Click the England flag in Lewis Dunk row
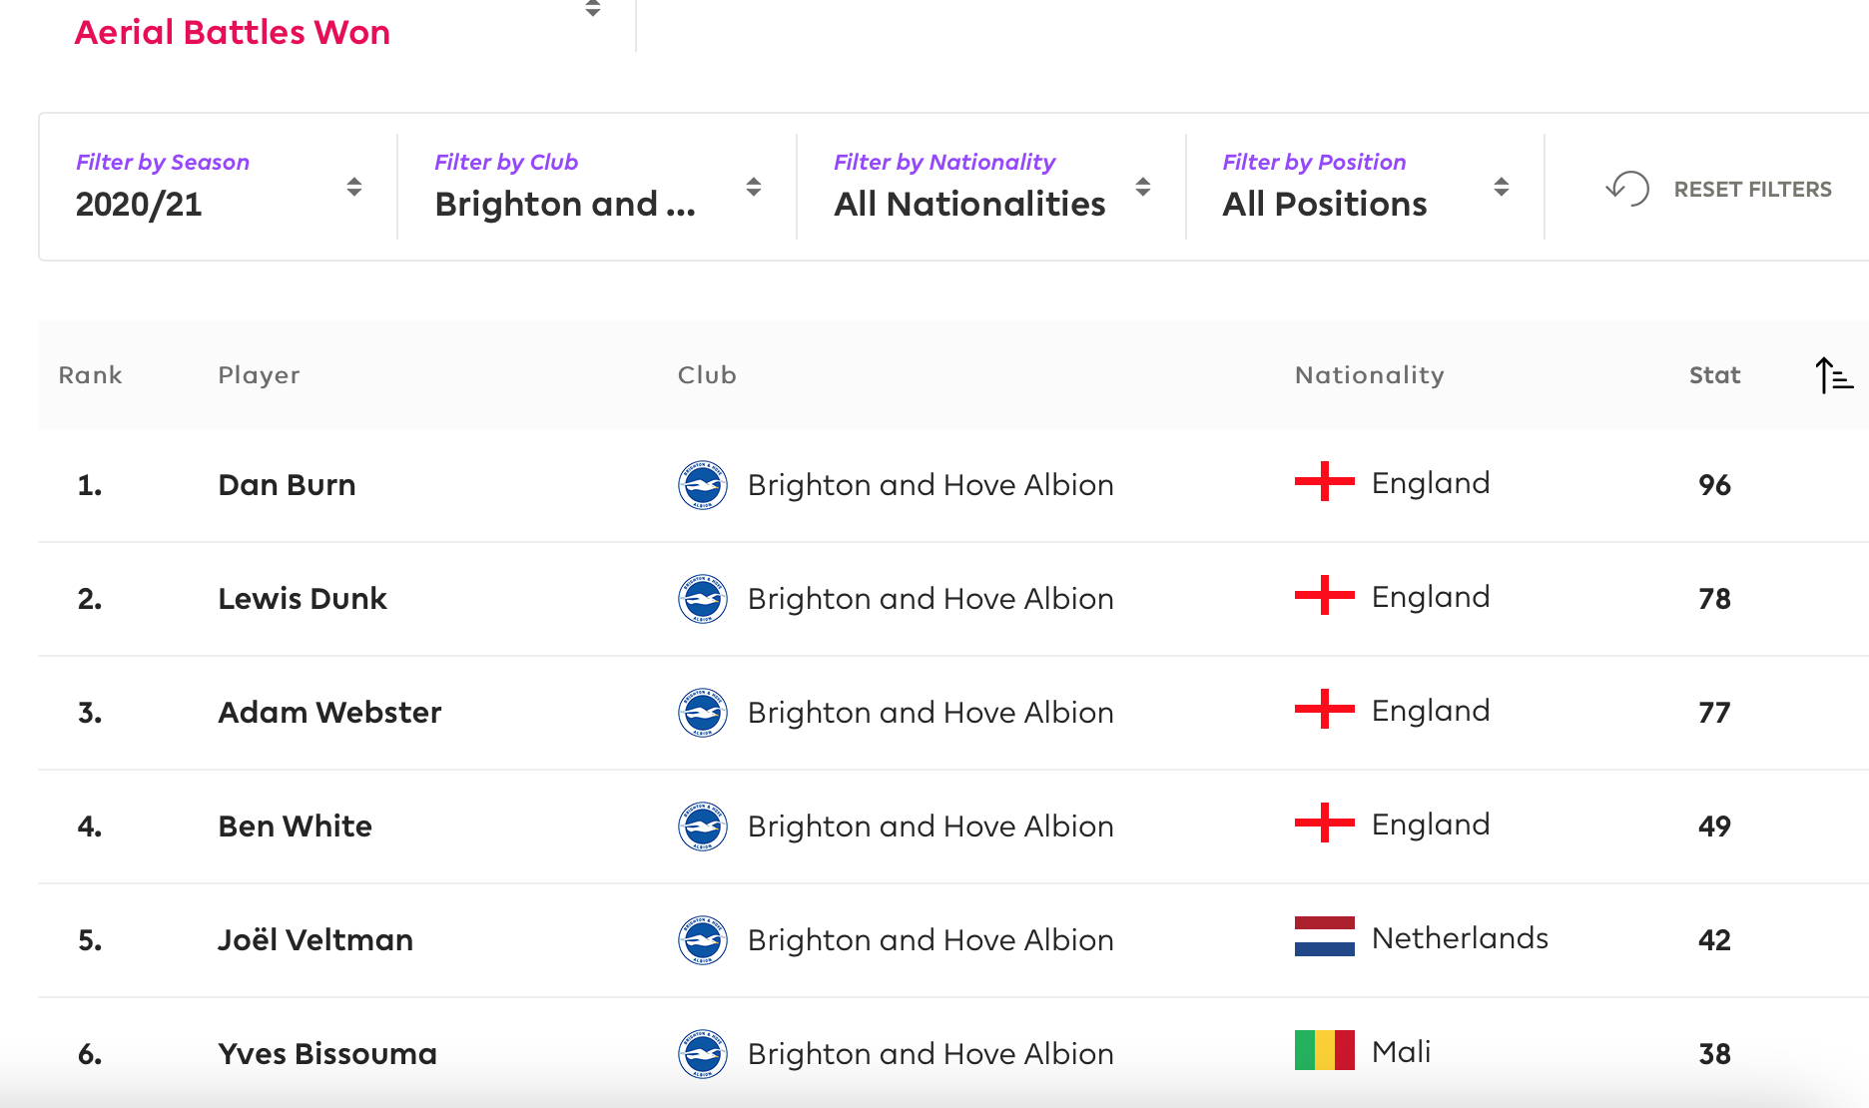Screen dimensions: 1869x1108 [x=1325, y=595]
